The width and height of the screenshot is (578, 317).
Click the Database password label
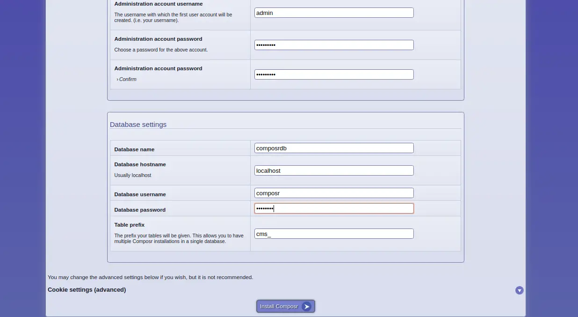pos(140,210)
